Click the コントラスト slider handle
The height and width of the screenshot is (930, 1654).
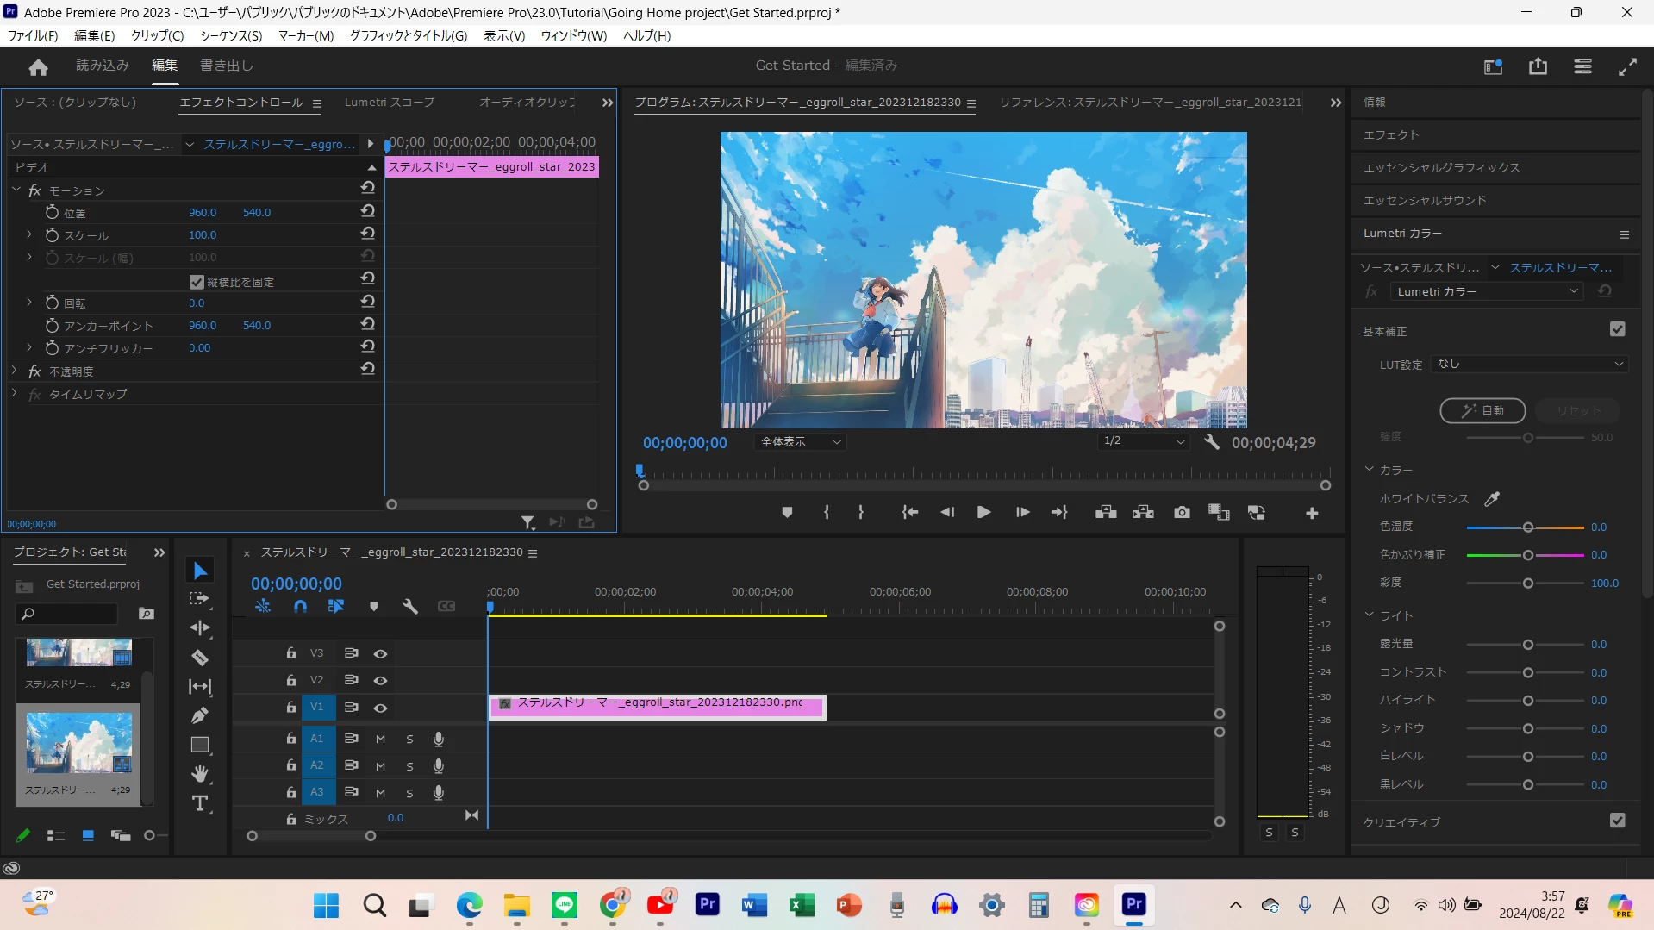(1528, 673)
